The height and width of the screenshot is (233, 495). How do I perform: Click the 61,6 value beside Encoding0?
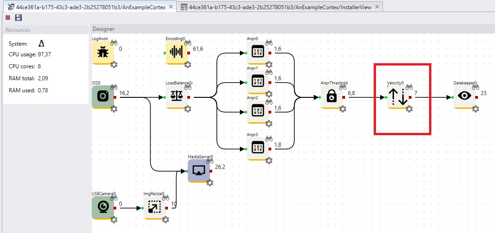(x=197, y=48)
